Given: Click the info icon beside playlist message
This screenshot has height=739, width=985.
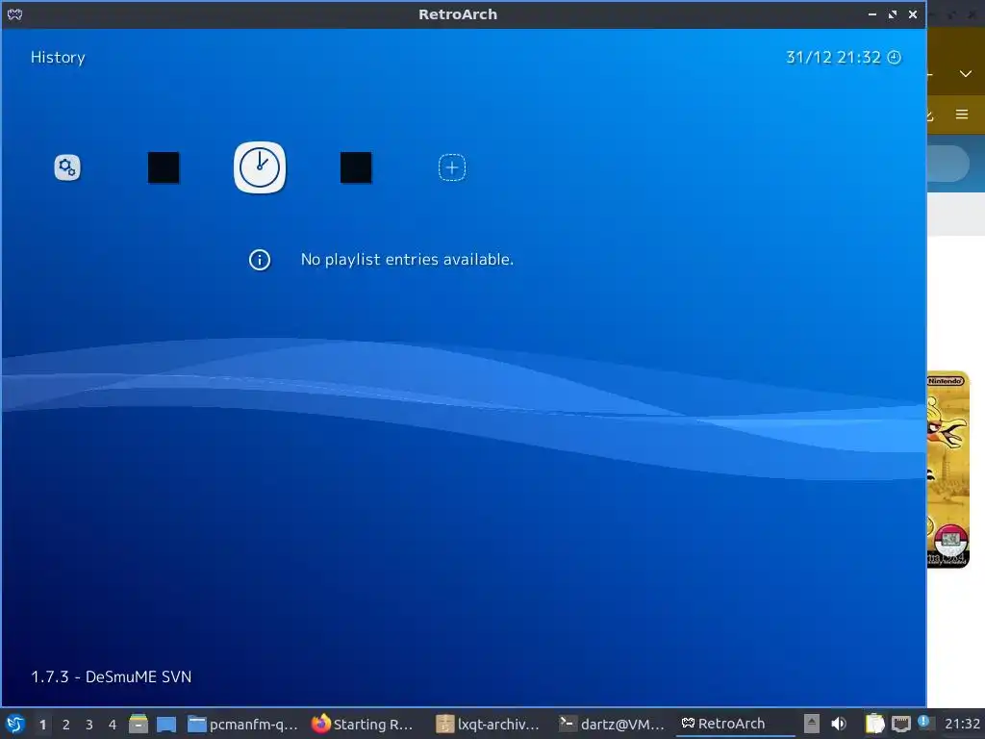Looking at the screenshot, I should point(260,260).
